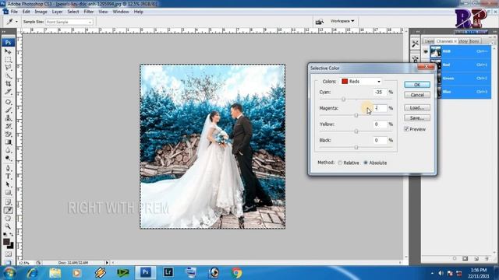Open the Layer menu
Viewport: 499px width, 280px height.
pyautogui.click(x=57, y=12)
